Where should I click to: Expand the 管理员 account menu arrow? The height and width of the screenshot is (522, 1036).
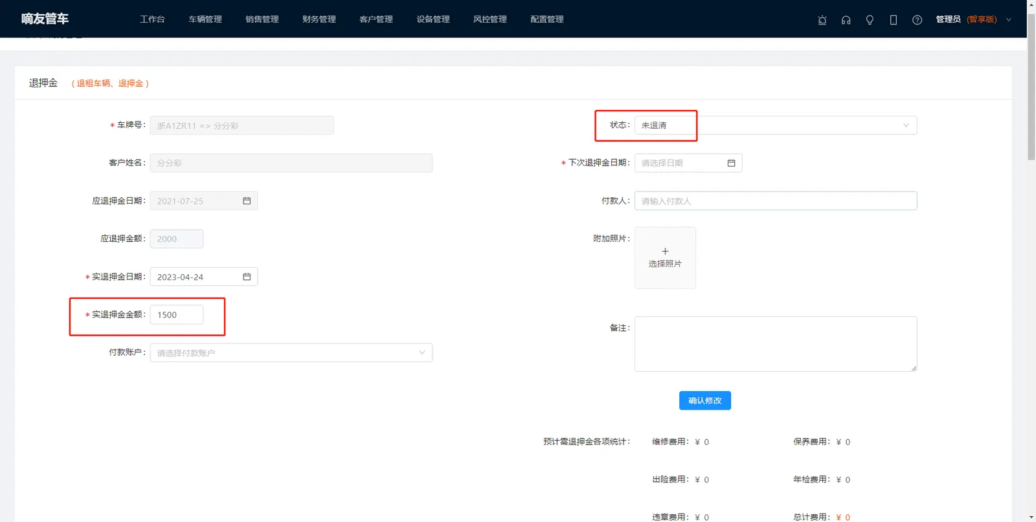coord(1008,19)
